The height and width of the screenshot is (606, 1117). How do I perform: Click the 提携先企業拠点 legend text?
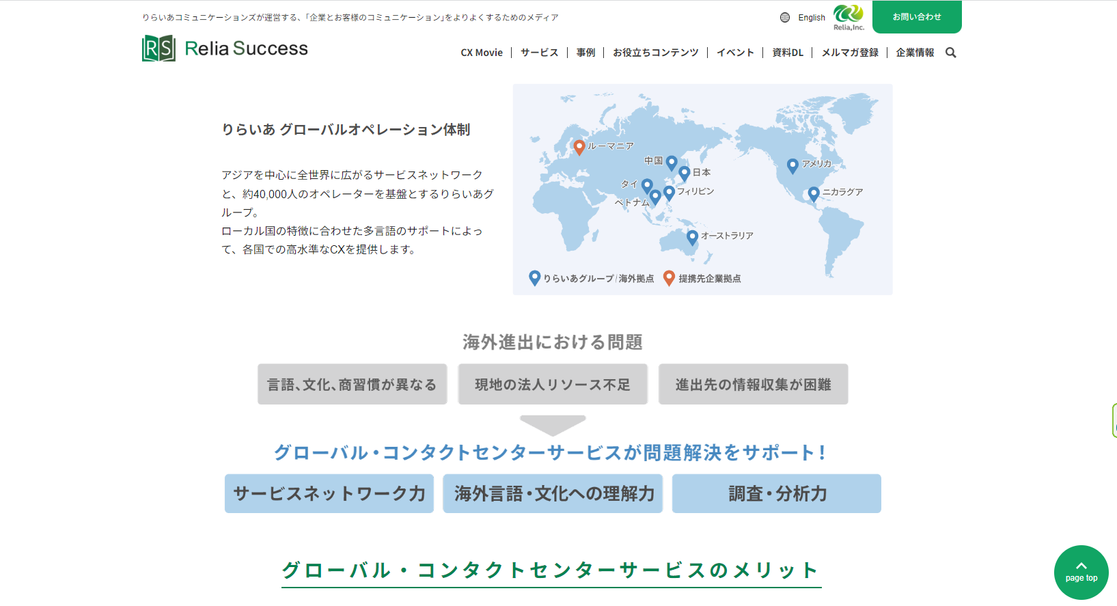point(710,279)
